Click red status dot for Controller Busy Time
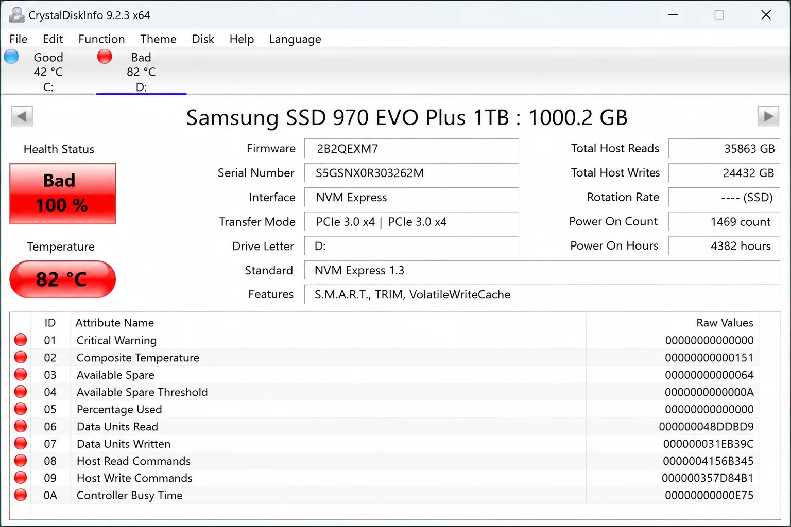 21,495
